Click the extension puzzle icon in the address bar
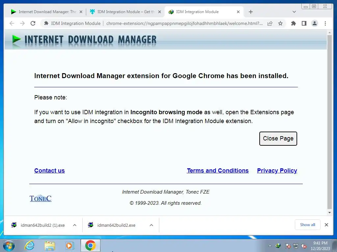The image size is (337, 252). click(46, 23)
